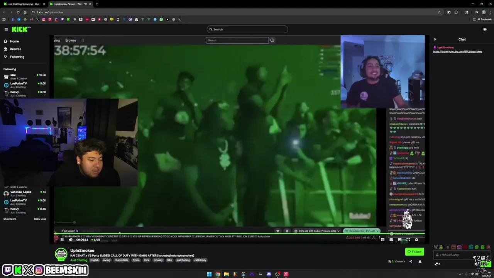This screenshot has width=494, height=278.
Task: Switch to the Just Chatting Streaming tab
Action: click(24, 4)
